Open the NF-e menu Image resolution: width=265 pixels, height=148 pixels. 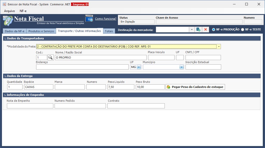(23, 11)
